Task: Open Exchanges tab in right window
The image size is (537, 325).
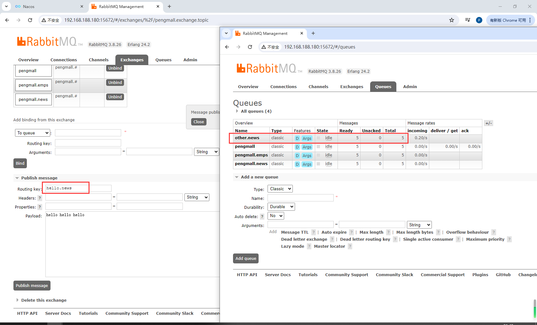Action: pyautogui.click(x=352, y=87)
